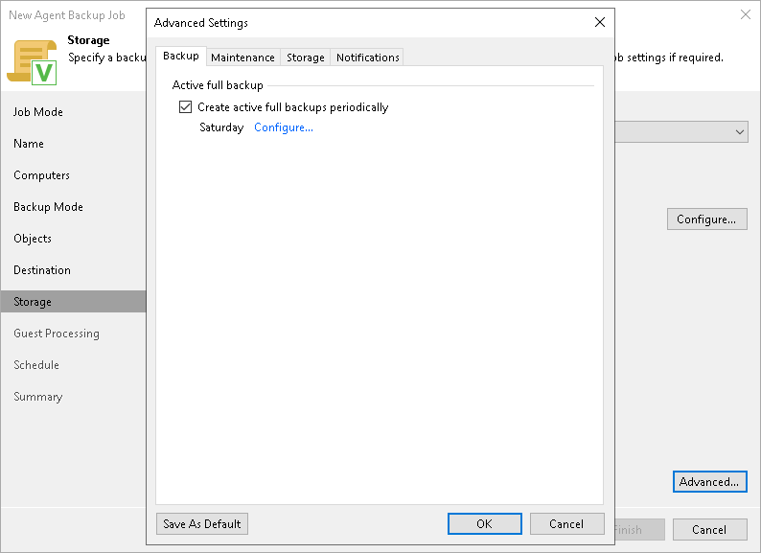Open the Storage tab in Advanced Settings
761x553 pixels.
[306, 58]
